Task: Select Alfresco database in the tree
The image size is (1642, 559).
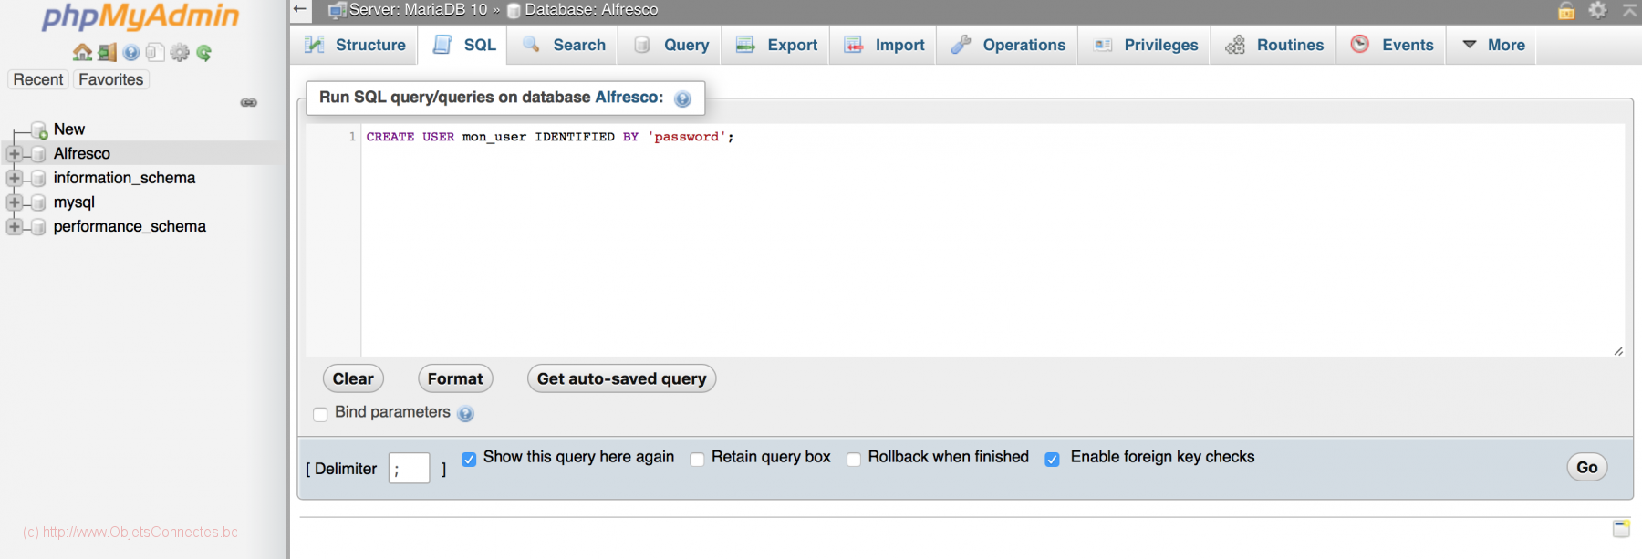Action: point(82,153)
